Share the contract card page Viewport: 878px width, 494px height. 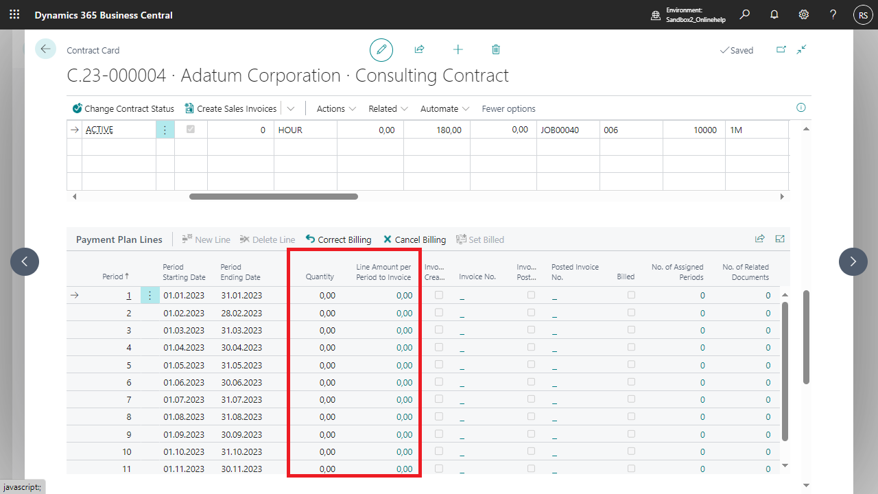(x=419, y=49)
